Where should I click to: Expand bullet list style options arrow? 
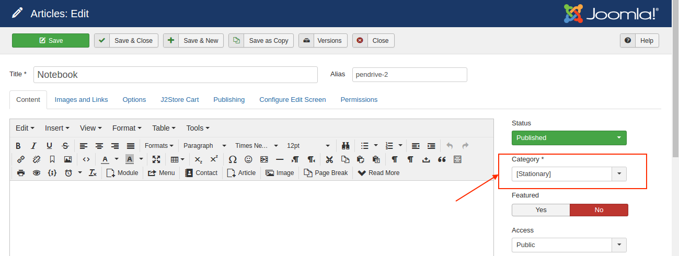click(x=376, y=146)
